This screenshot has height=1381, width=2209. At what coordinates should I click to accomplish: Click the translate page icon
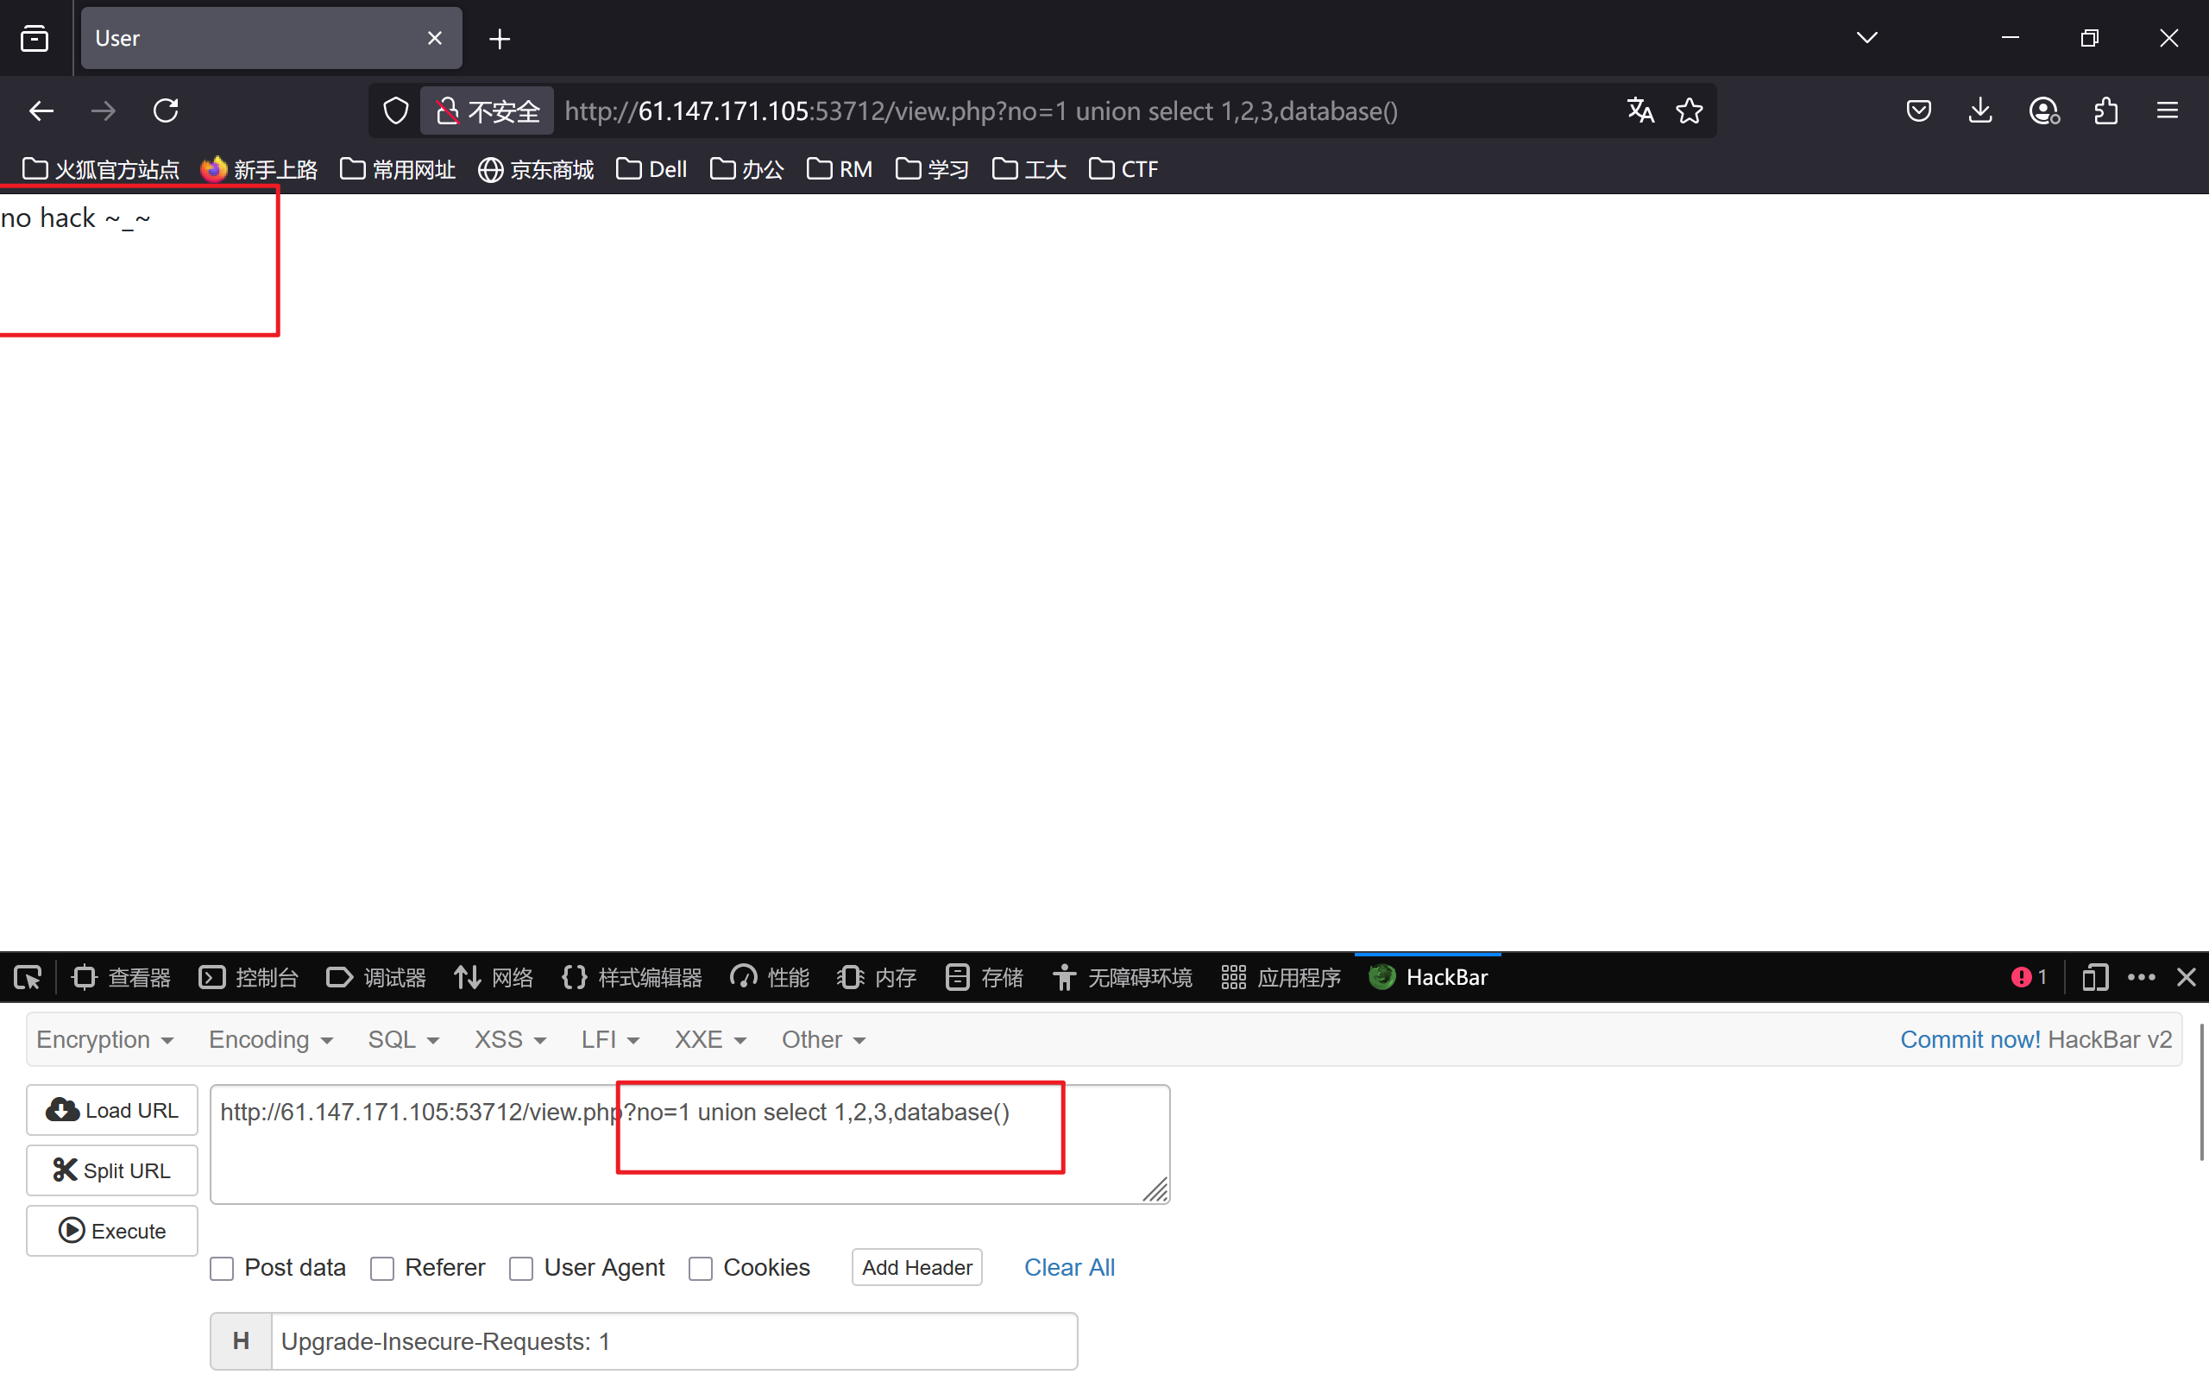1639,110
